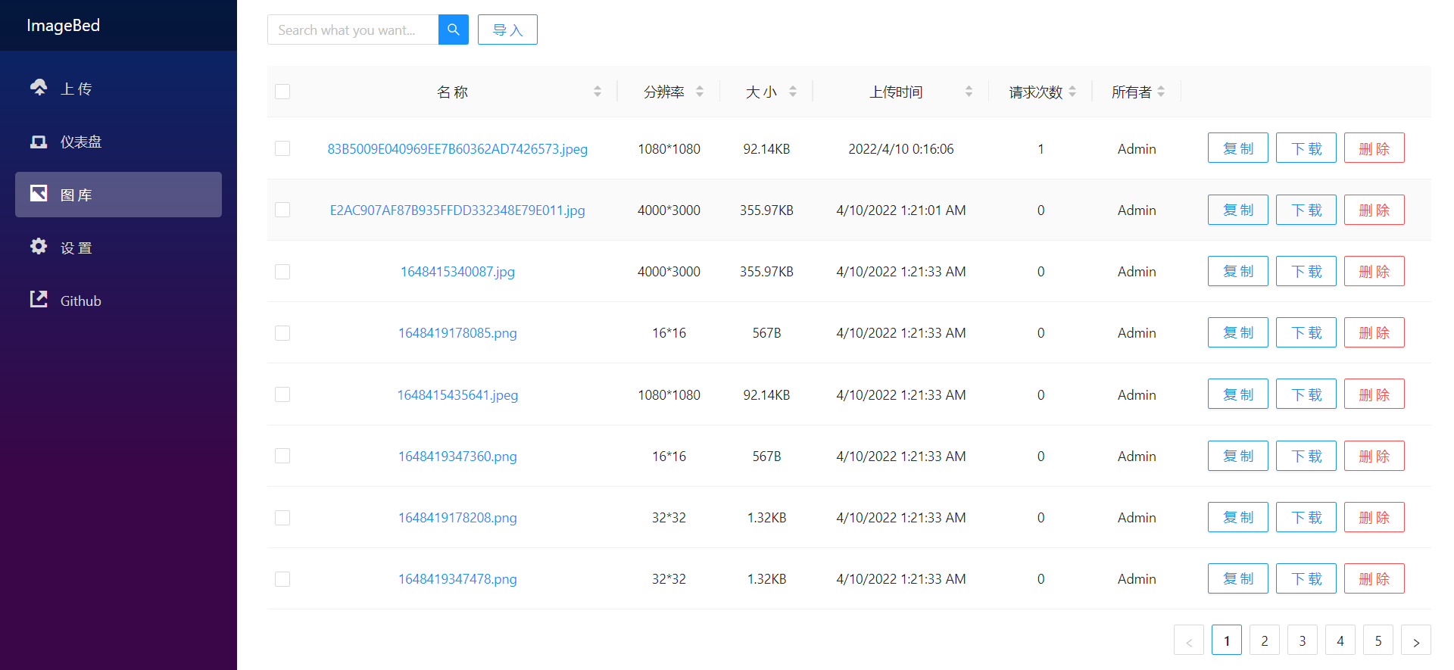Open the 图库 menu item

118,195
